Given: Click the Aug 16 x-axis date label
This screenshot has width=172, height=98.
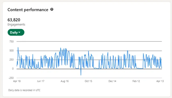Looking at the screenshot, I should 64,81.
